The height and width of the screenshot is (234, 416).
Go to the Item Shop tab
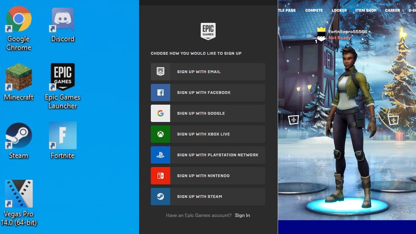366,10
